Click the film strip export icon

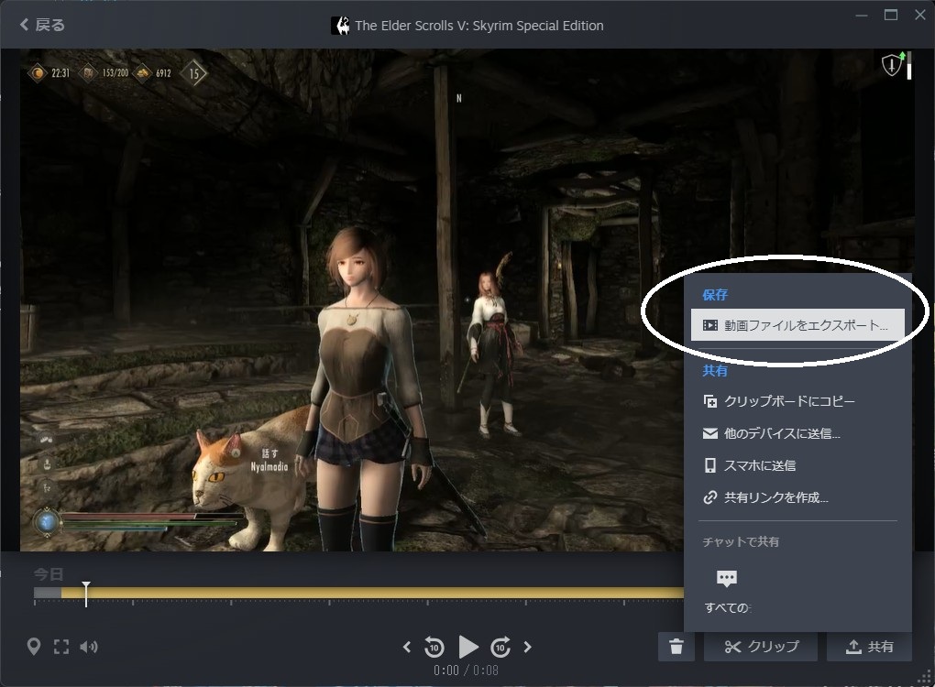click(x=710, y=325)
